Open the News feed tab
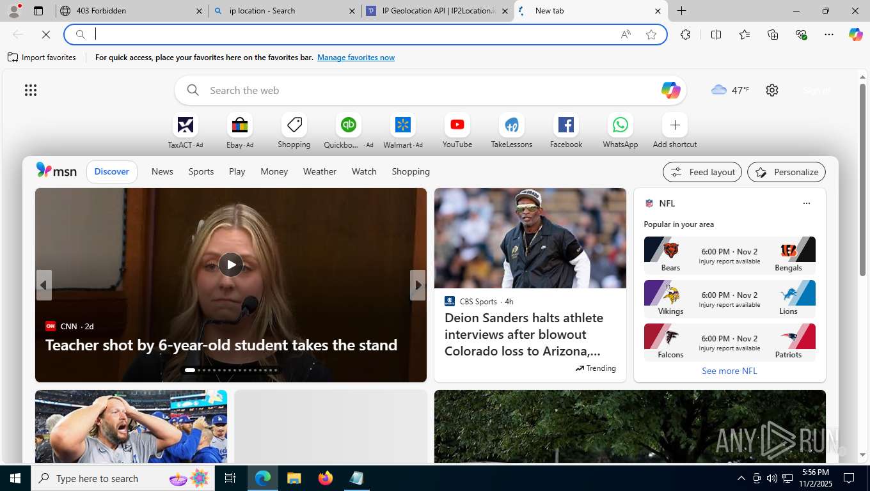The height and width of the screenshot is (491, 870). click(x=162, y=171)
